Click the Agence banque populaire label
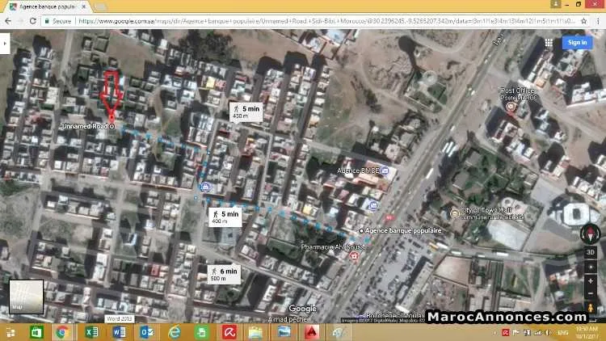 pos(403,230)
